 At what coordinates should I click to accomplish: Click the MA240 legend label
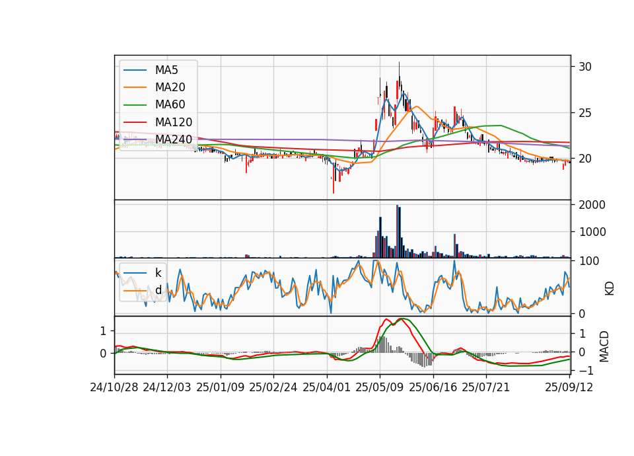coord(174,139)
